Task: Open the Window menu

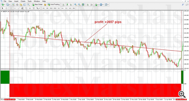Action: (x=37, y=1)
